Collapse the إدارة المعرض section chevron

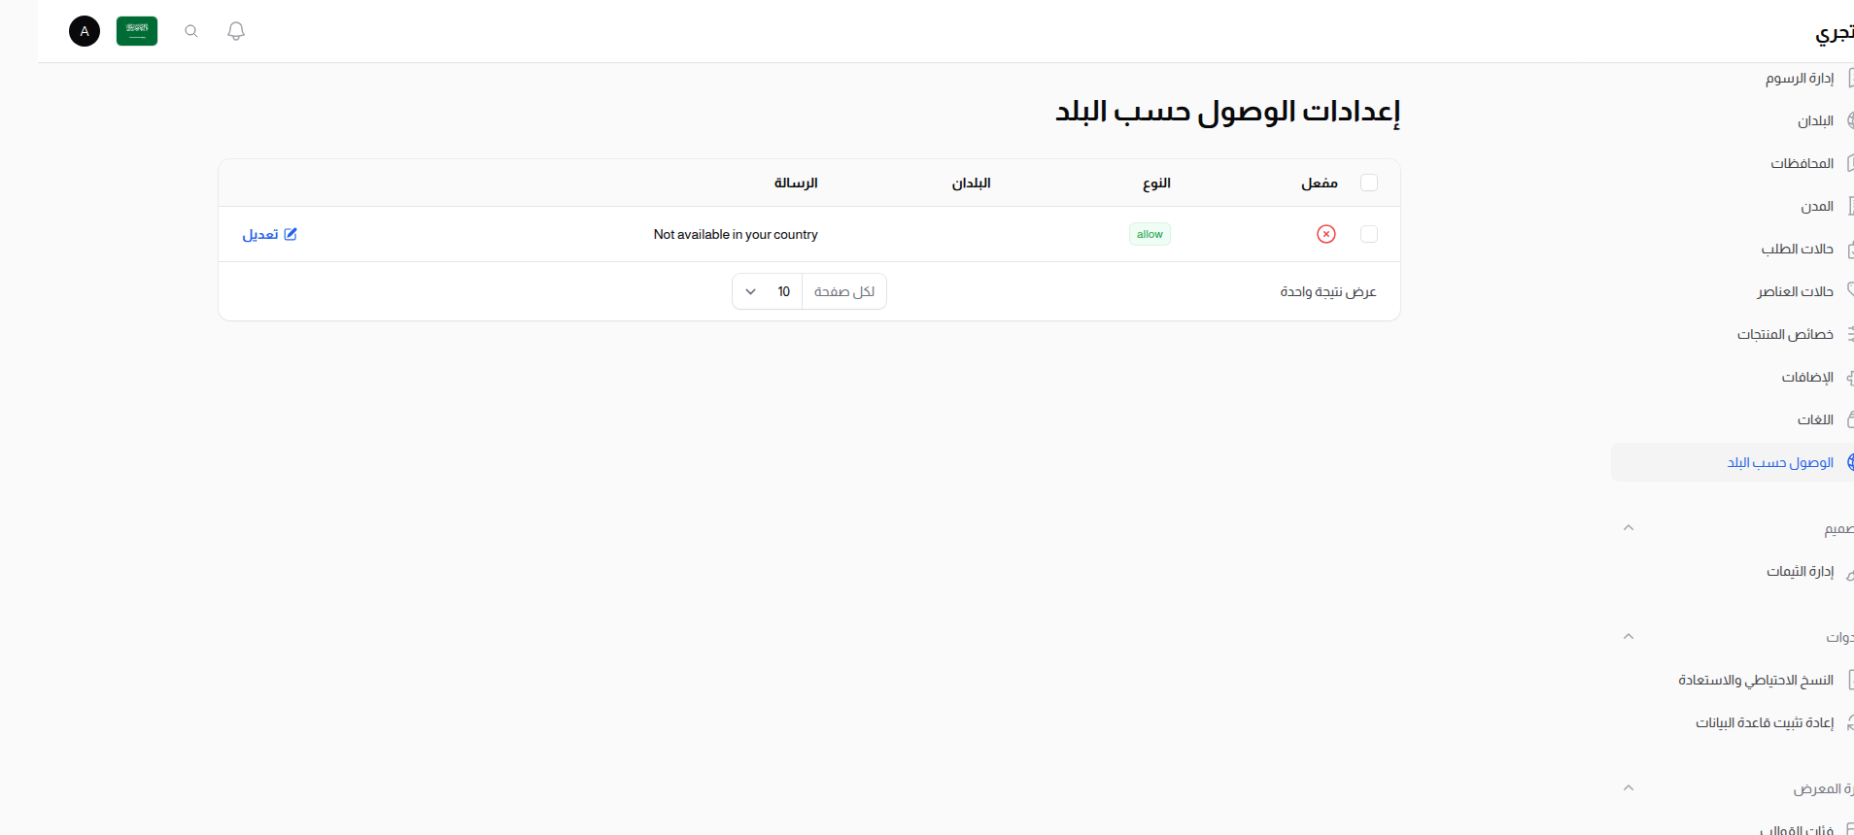pos(1629,788)
